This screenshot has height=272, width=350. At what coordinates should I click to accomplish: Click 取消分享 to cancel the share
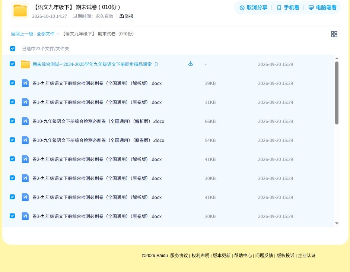click(253, 7)
